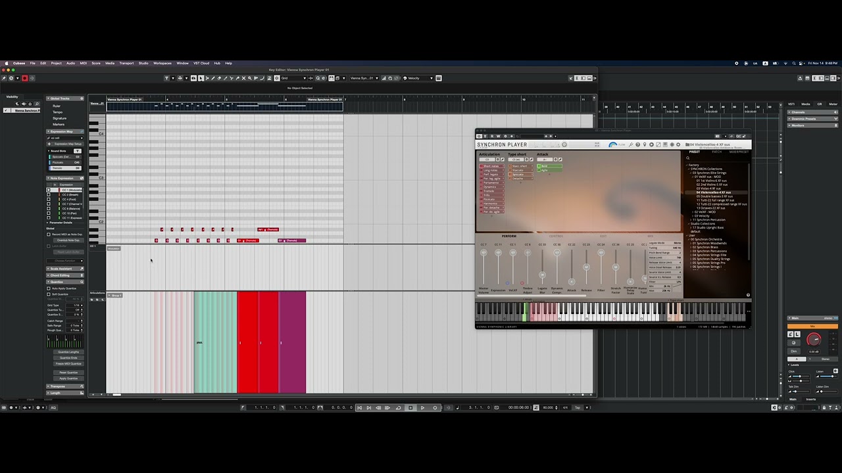Click the play icon in Synchron Player header
842x473 pixels.
pos(651,145)
